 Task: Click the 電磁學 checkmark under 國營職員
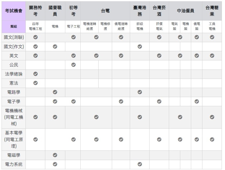click(x=55, y=155)
